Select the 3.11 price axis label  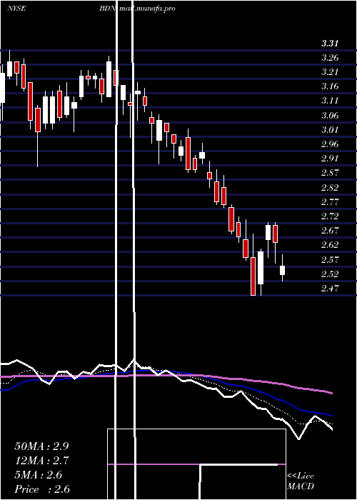pyautogui.click(x=330, y=101)
